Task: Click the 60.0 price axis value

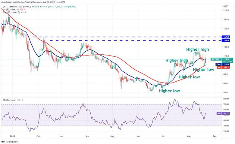Action: 226,83
